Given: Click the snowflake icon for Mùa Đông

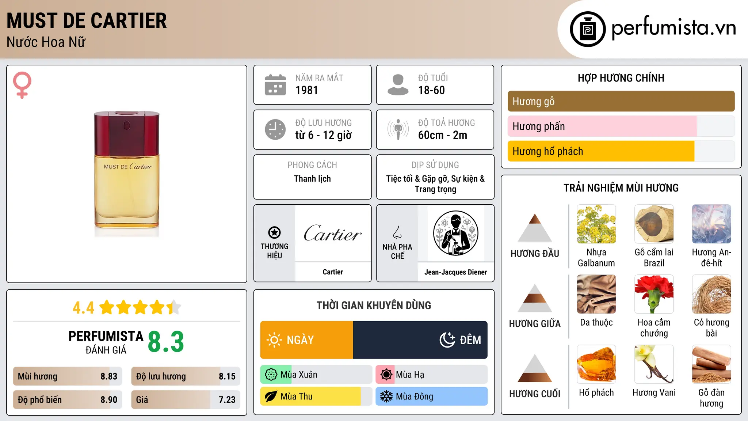Looking at the screenshot, I should [386, 397].
